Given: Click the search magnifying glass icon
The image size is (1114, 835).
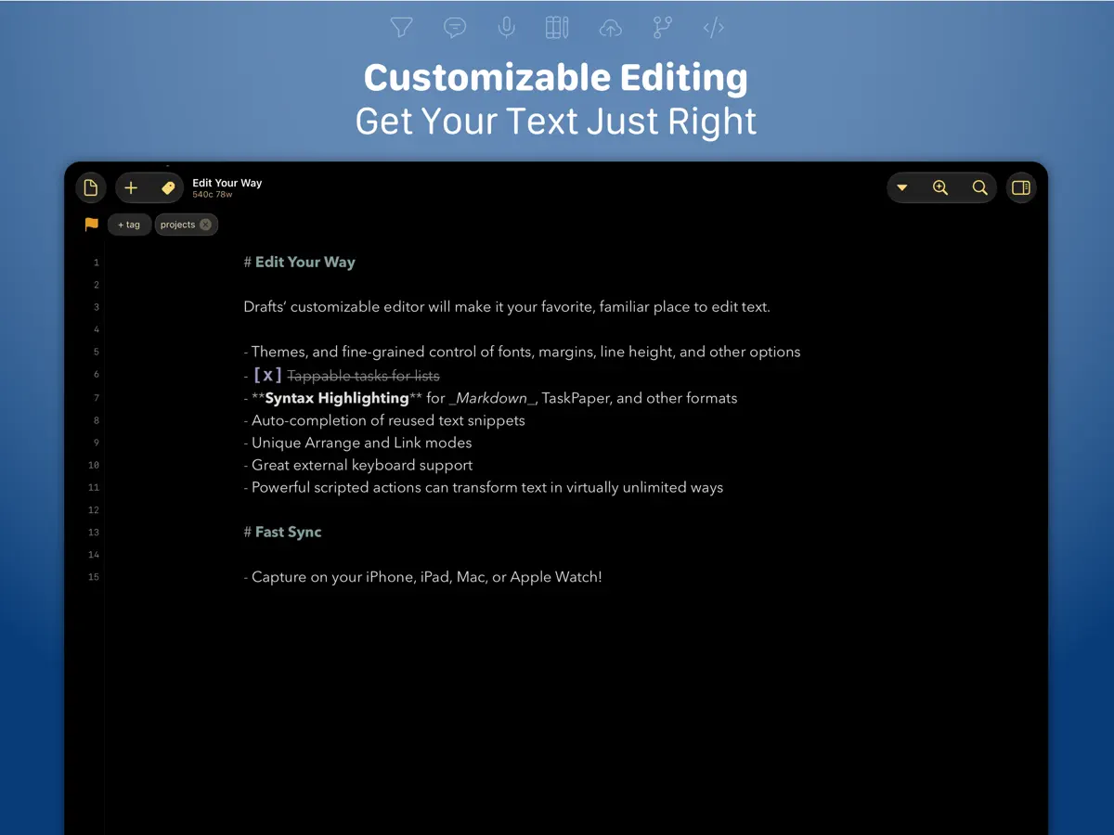Looking at the screenshot, I should point(979,188).
